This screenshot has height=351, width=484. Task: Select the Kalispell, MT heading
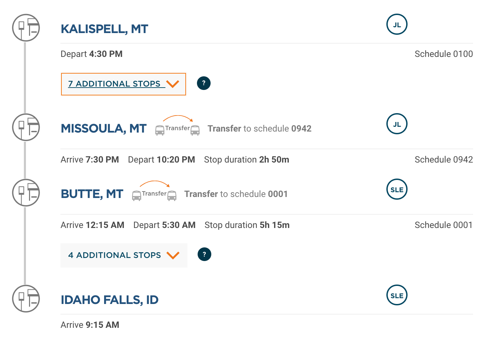104,29
